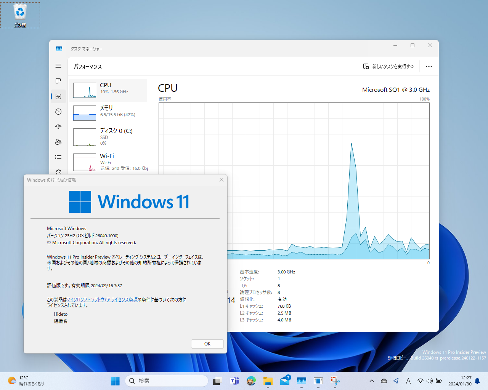Click the Microsoft SQ1 @ 3.0 GHz processor name
Screen dimensions: 488x390
pyautogui.click(x=396, y=90)
